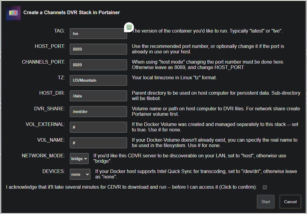Click the DVR_SHARE field showing /mnt/dvr
The width and height of the screenshot is (307, 214).
click(x=98, y=112)
